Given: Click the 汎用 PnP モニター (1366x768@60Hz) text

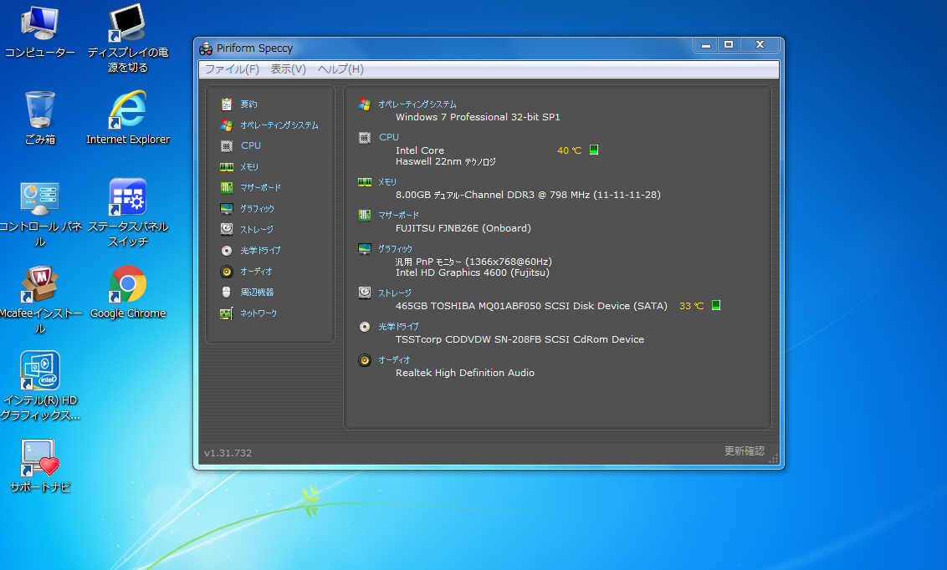Looking at the screenshot, I should tap(473, 262).
